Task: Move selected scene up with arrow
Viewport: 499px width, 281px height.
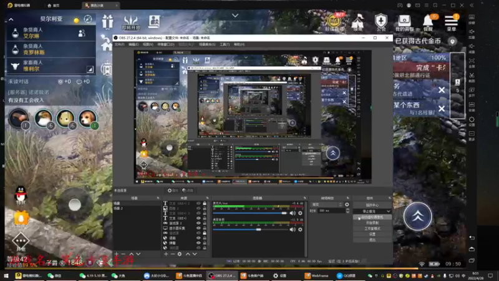Action: tap(132, 254)
